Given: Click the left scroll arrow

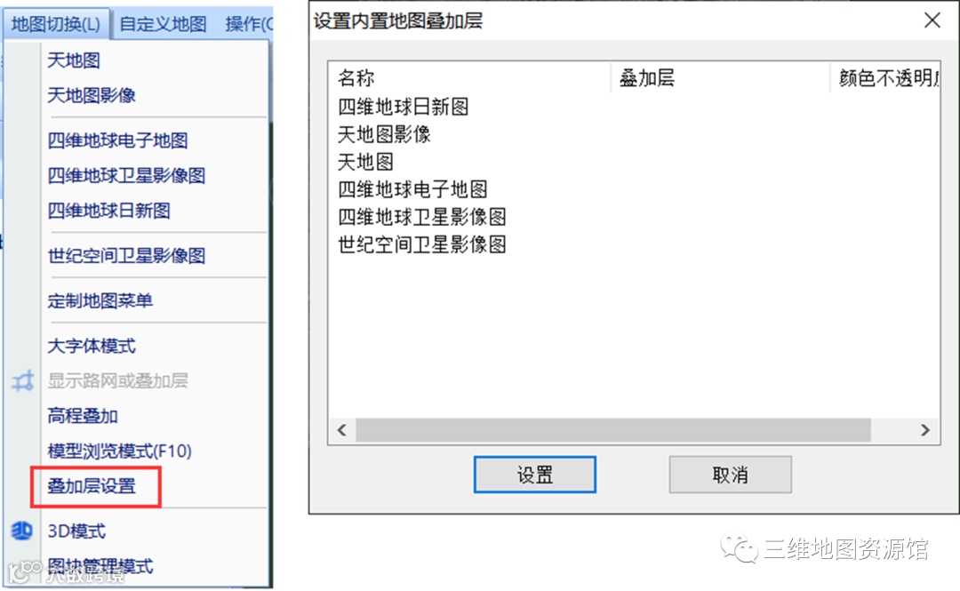Looking at the screenshot, I should point(341,430).
